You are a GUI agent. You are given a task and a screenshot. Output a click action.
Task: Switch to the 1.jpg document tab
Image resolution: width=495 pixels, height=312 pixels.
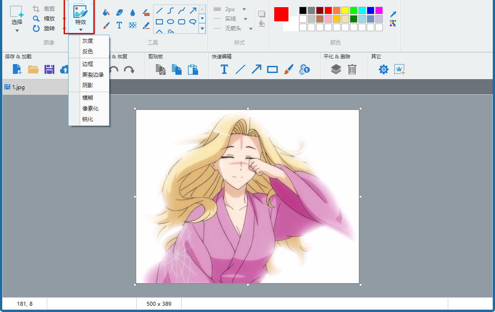[35, 87]
